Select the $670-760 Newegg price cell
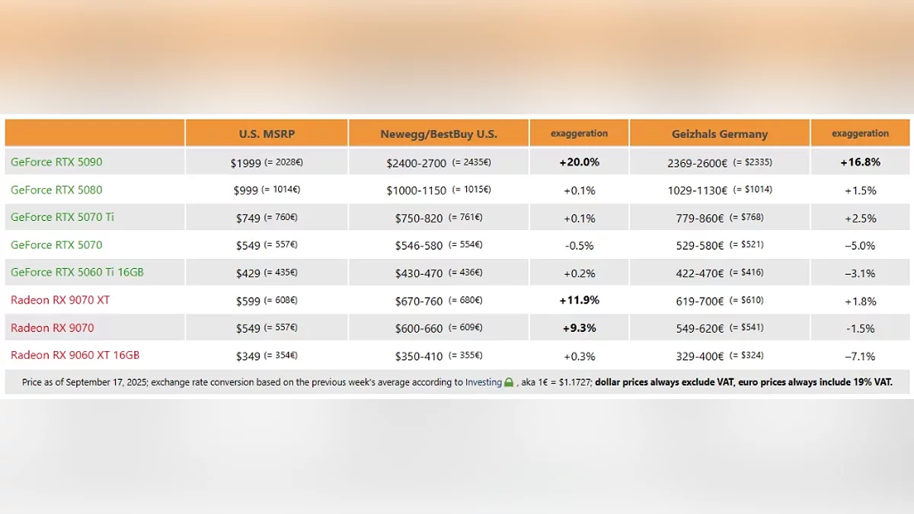 tap(419, 301)
